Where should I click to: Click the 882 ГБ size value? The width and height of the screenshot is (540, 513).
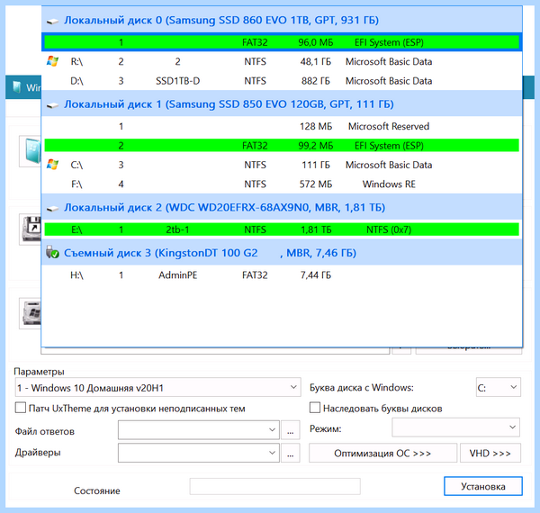(316, 81)
